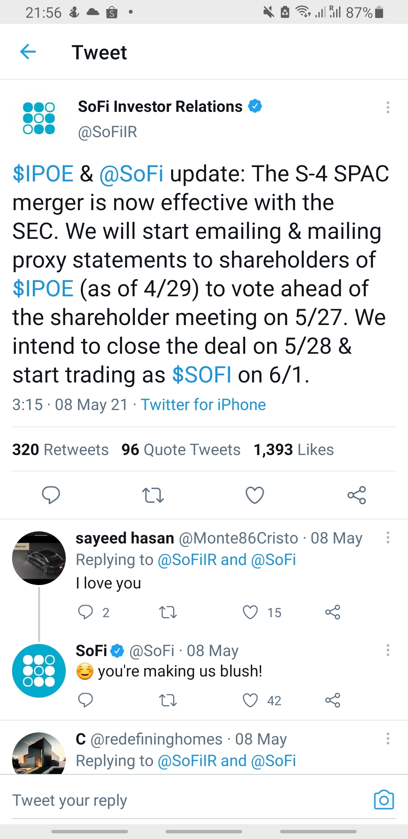This screenshot has width=408, height=839.
Task: Open more options on SoFi's blush reply
Action: click(388, 650)
